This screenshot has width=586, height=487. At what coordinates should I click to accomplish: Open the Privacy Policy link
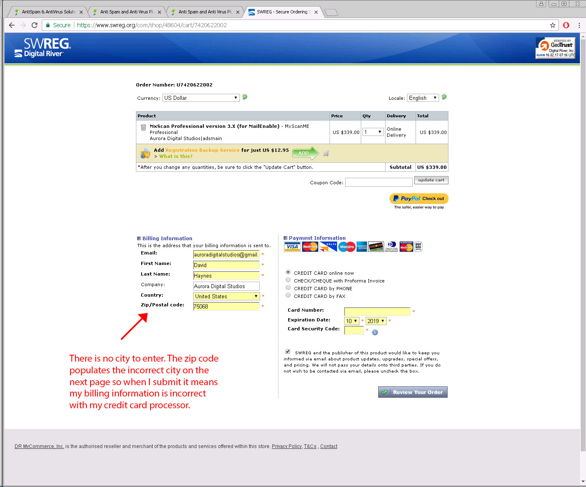pyautogui.click(x=287, y=446)
